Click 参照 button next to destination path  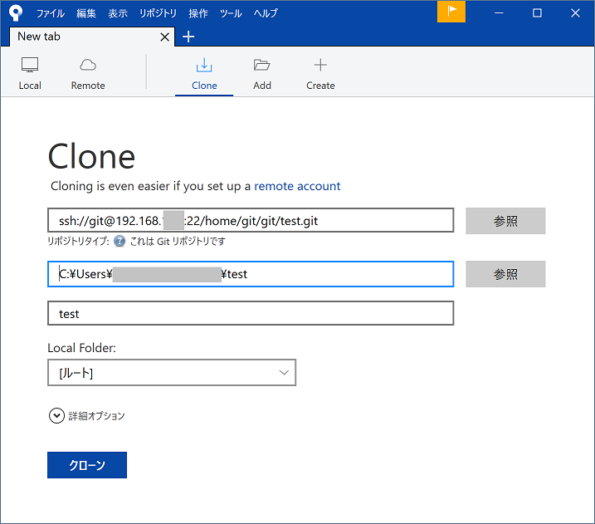(x=505, y=274)
